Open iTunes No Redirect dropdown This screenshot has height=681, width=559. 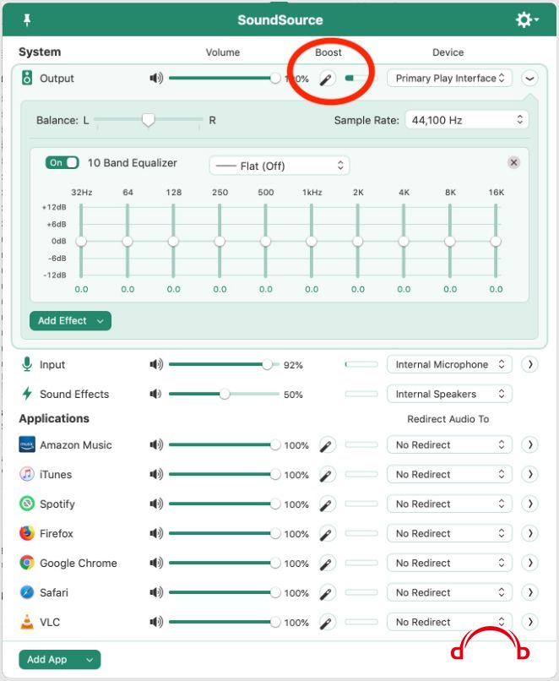pos(449,474)
